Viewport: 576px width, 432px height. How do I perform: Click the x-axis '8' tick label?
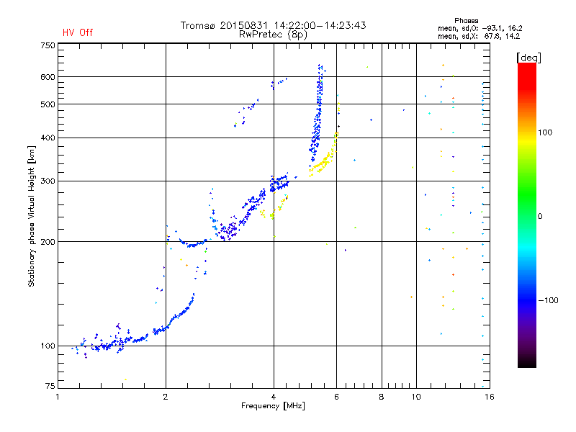[382, 397]
